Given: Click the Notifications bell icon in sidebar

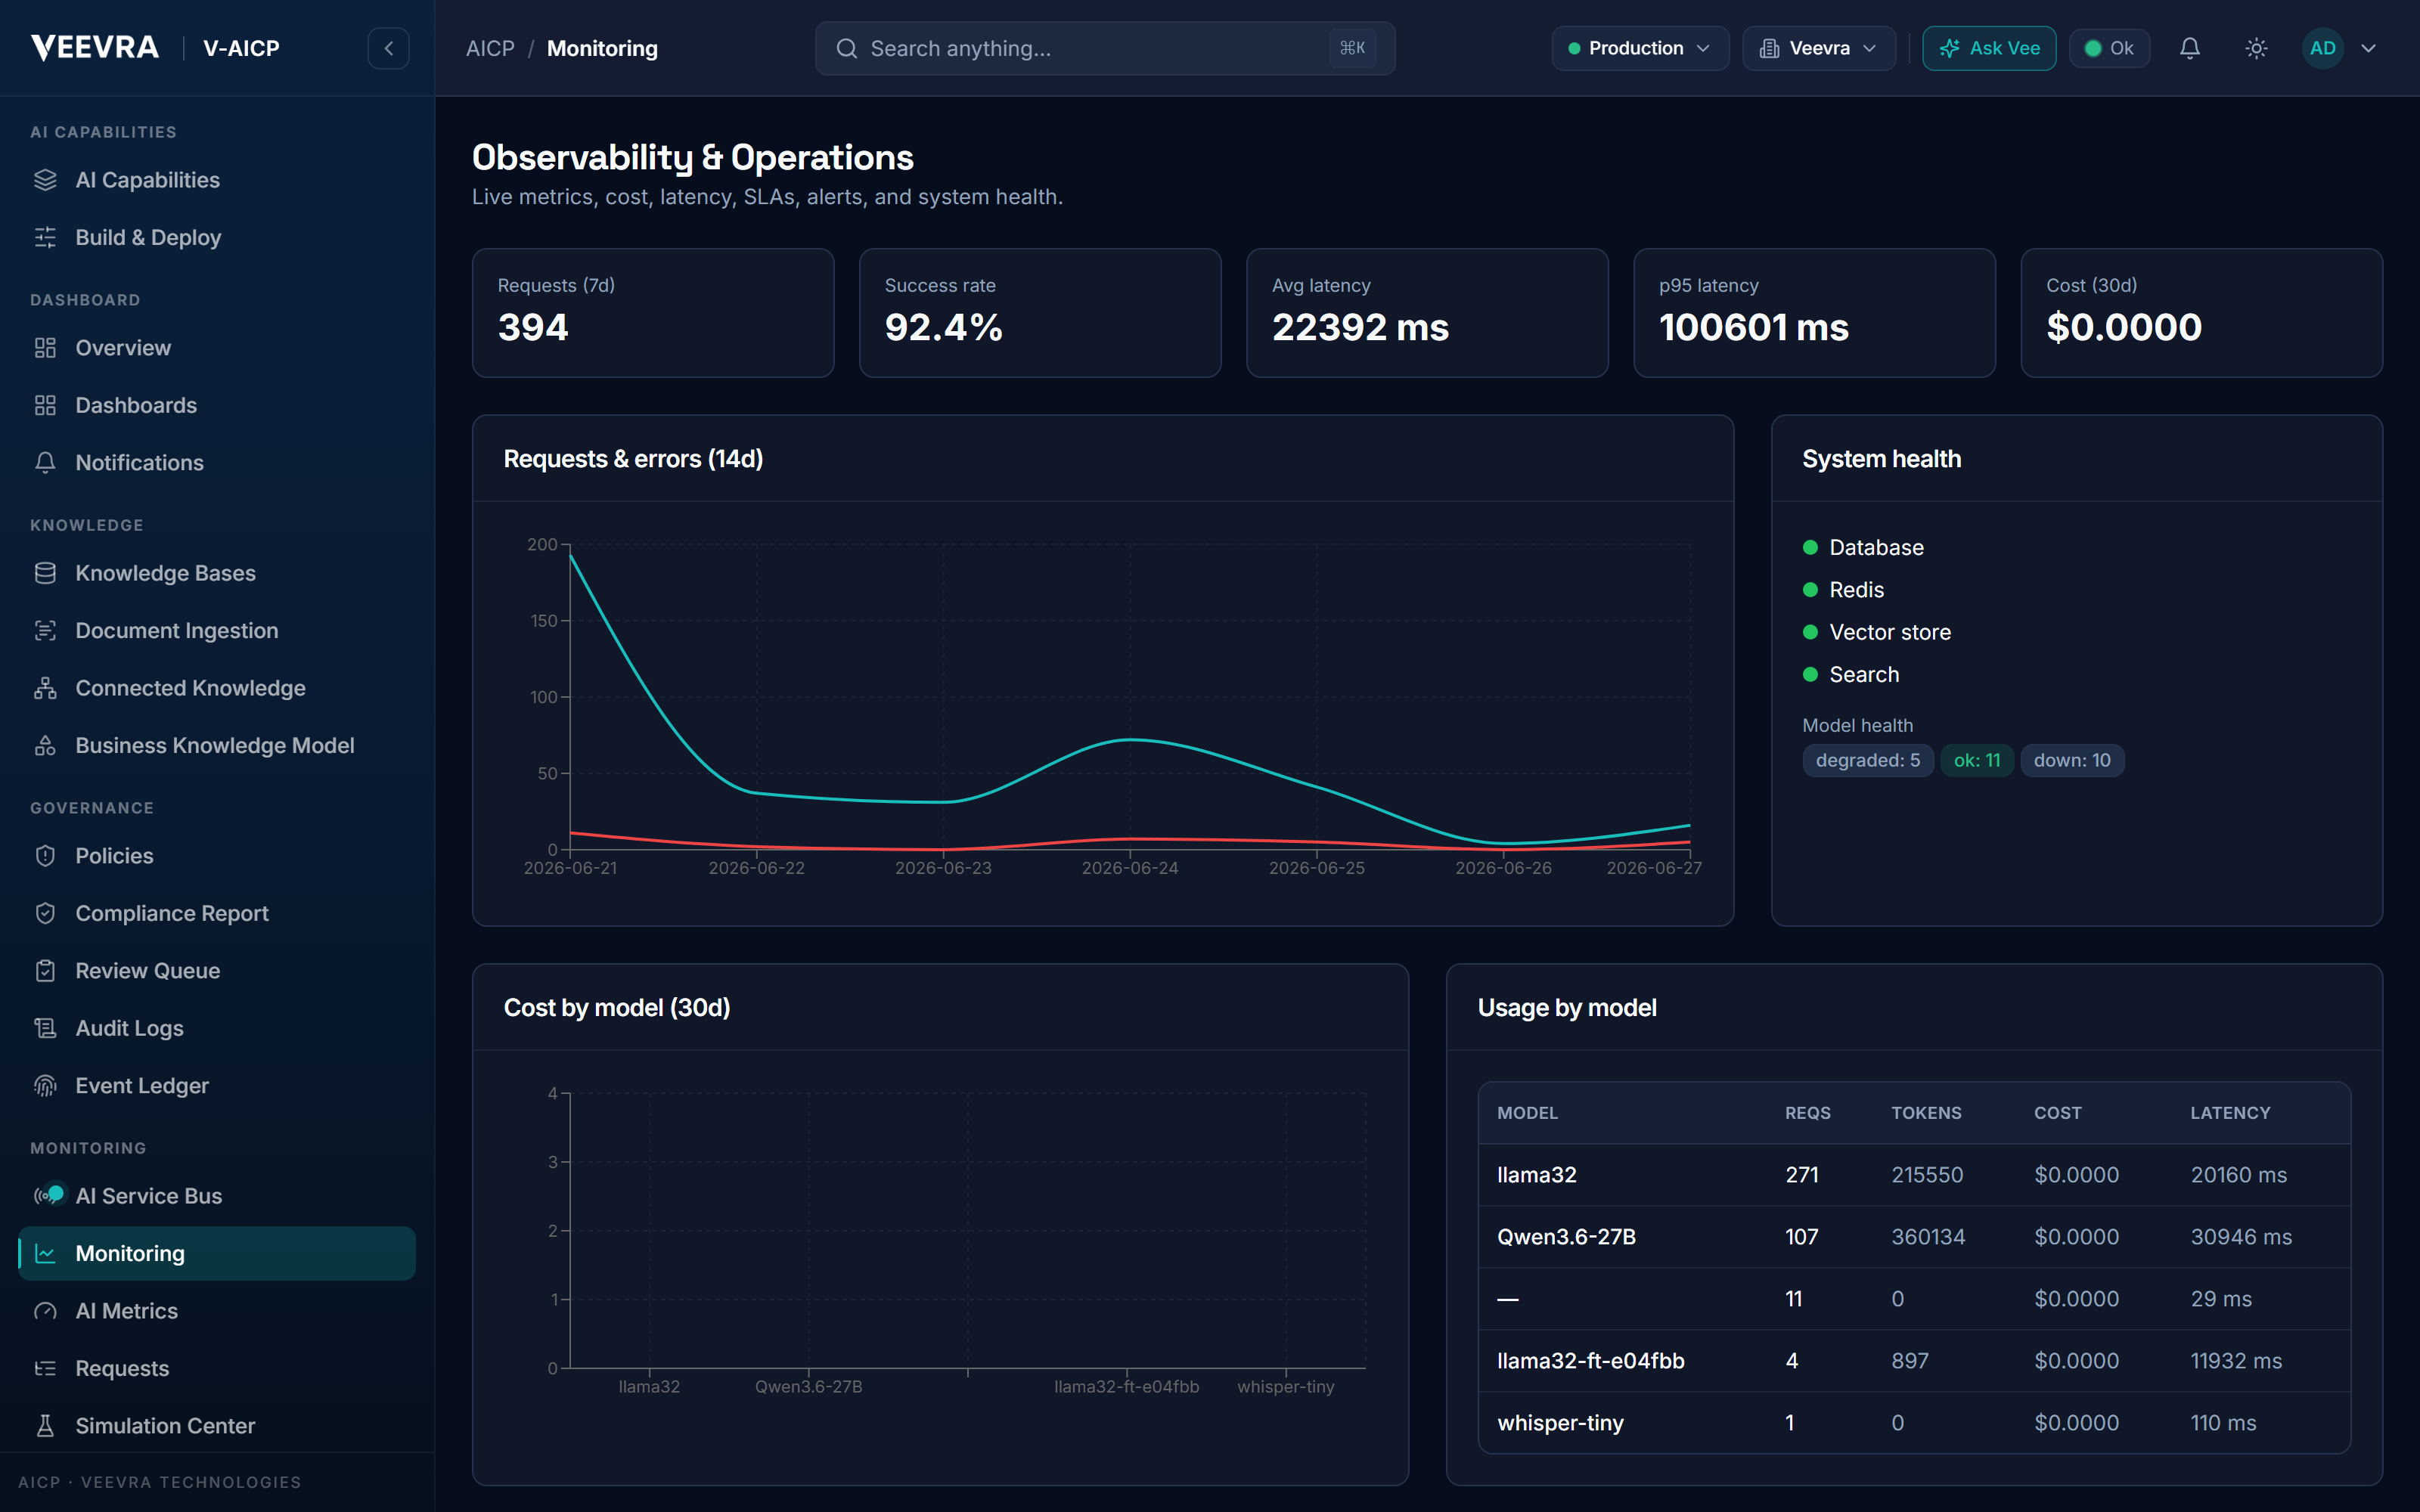Looking at the screenshot, I should tap(45, 463).
